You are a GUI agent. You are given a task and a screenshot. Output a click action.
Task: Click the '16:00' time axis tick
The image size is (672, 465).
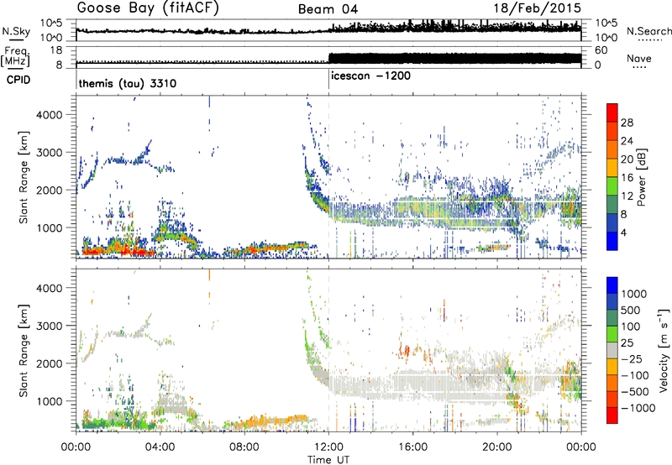(x=412, y=447)
